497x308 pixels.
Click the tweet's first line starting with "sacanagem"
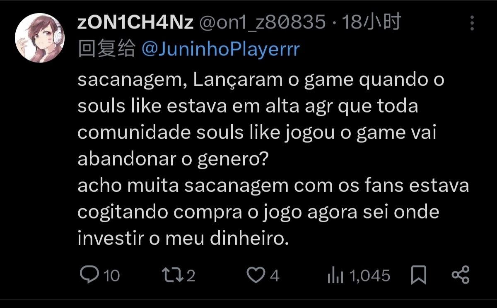(261, 80)
